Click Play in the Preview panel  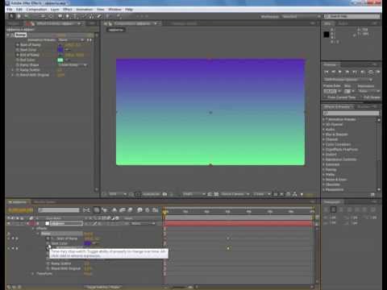[x=340, y=72]
